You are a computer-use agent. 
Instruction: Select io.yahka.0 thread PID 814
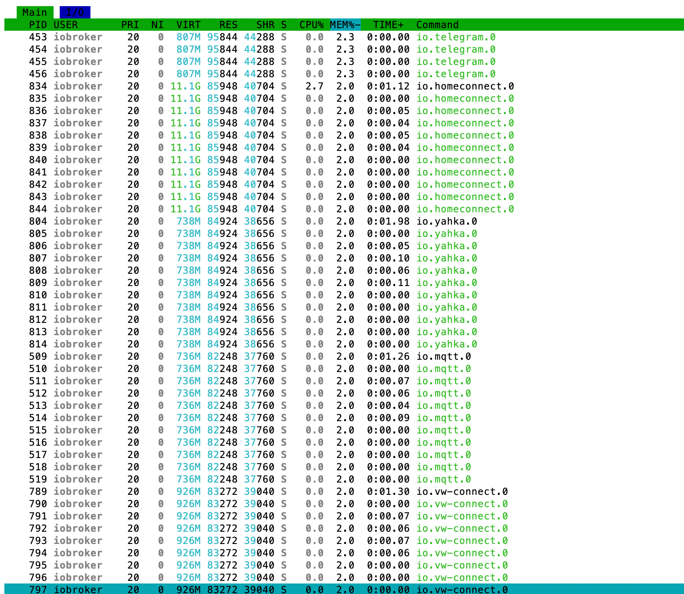[x=344, y=344]
